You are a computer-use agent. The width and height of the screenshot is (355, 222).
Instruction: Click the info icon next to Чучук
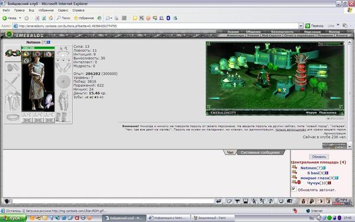(330, 183)
